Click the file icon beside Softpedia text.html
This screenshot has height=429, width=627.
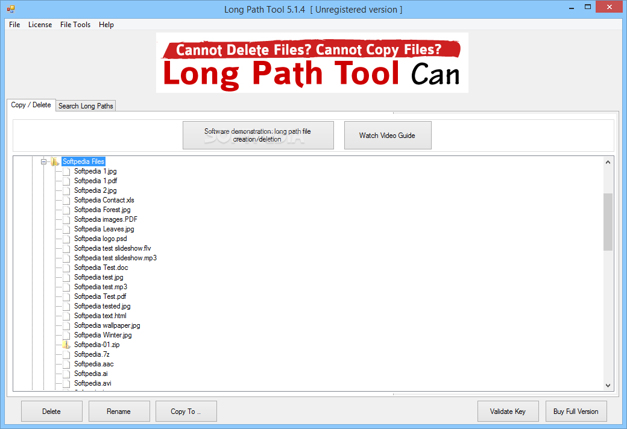66,316
